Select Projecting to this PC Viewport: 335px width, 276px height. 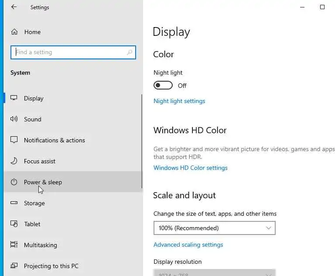click(x=51, y=266)
